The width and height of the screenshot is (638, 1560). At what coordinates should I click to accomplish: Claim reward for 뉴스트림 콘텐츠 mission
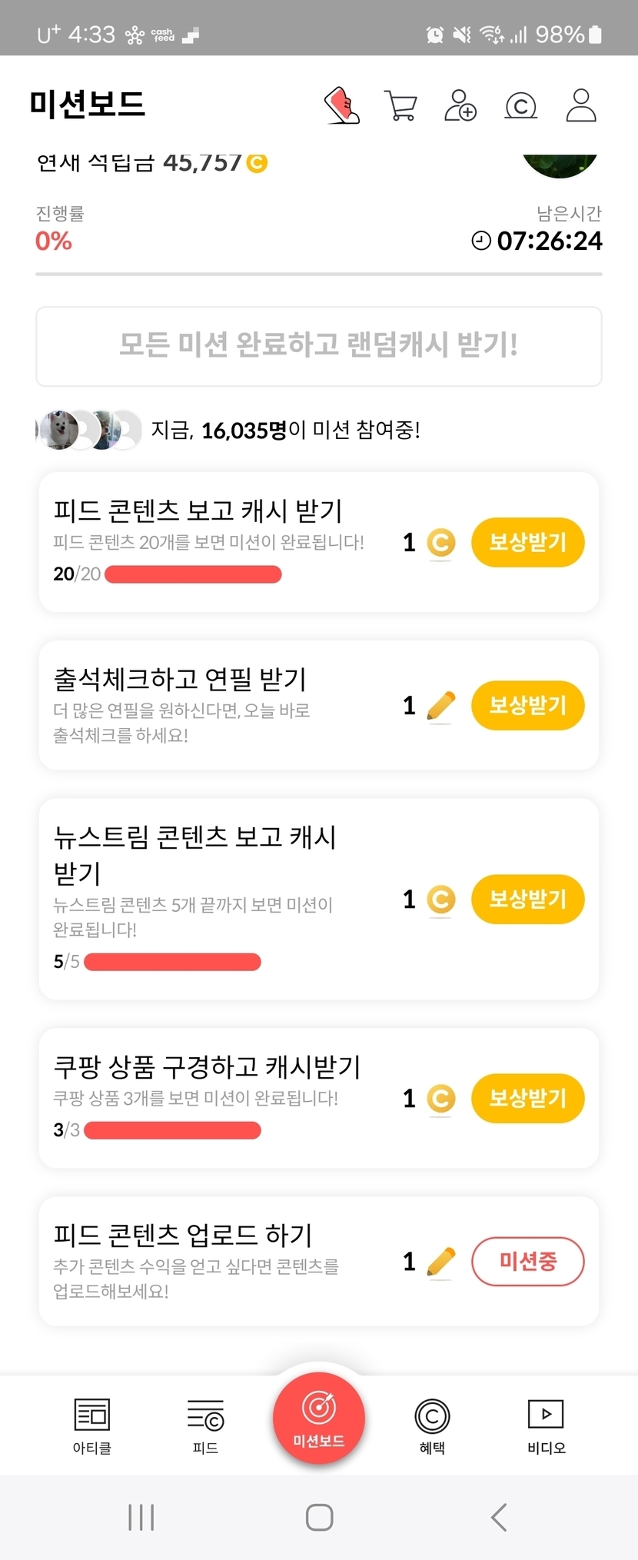coord(527,899)
